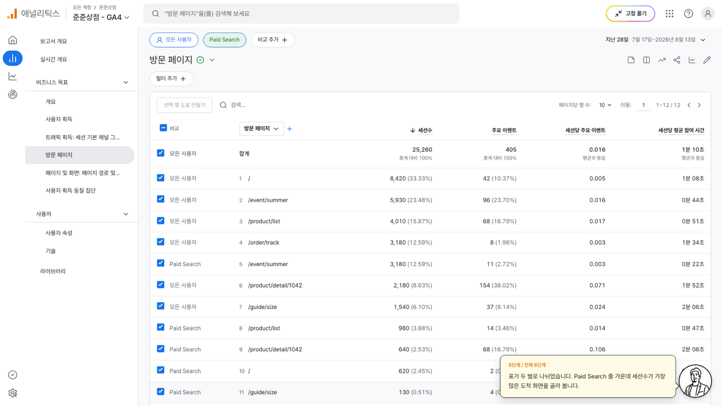
Task: Change rows per page dropdown
Action: coord(605,105)
